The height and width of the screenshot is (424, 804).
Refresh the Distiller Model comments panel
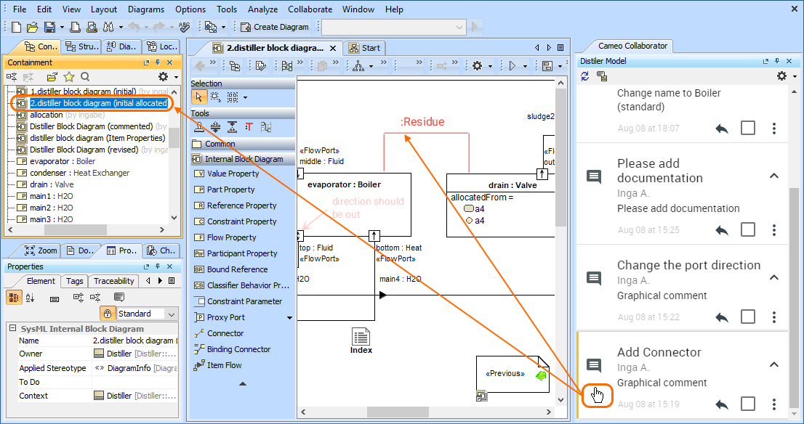[x=585, y=76]
